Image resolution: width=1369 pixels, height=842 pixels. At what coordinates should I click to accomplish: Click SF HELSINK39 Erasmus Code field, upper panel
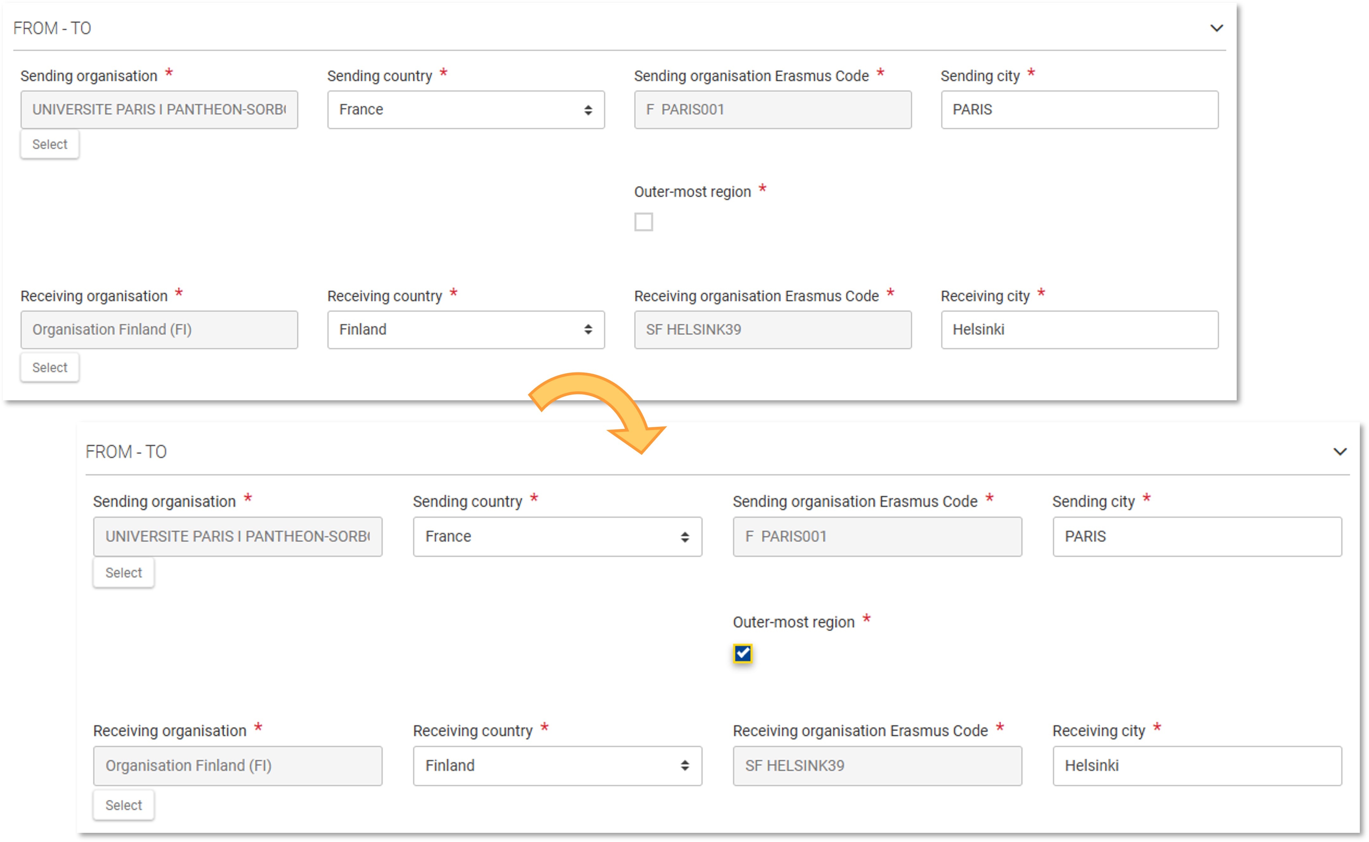773,330
